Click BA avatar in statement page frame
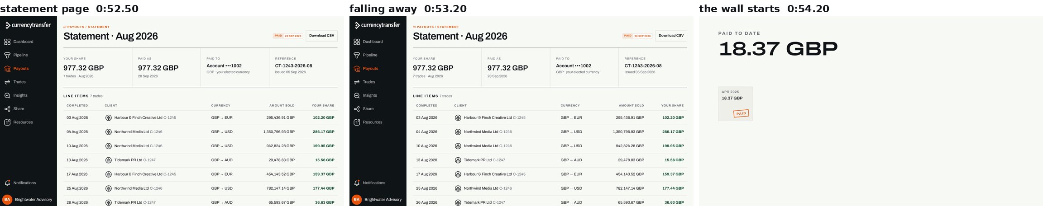The width and height of the screenshot is (1043, 206). tap(7, 199)
